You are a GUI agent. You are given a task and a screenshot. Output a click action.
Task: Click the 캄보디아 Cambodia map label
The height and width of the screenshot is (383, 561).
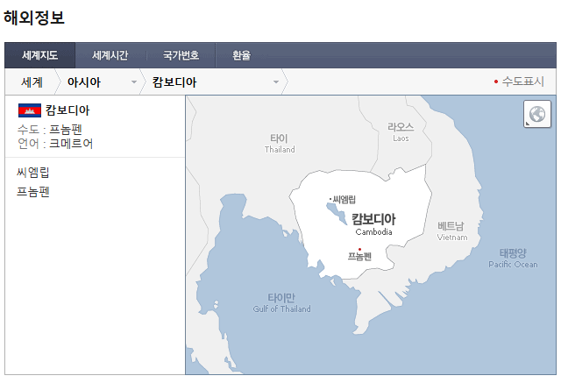[x=373, y=223]
